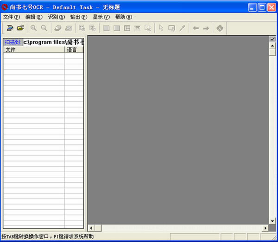This screenshot has height=242, width=278.
Task: Click the Zoom out magnifier icon
Action: pos(44,28)
